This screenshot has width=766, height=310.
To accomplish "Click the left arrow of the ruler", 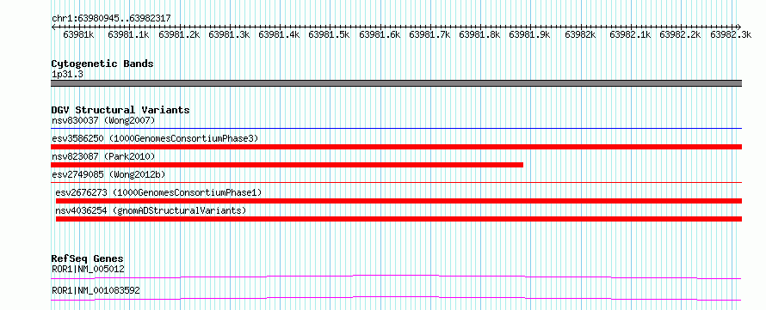I will point(53,27).
